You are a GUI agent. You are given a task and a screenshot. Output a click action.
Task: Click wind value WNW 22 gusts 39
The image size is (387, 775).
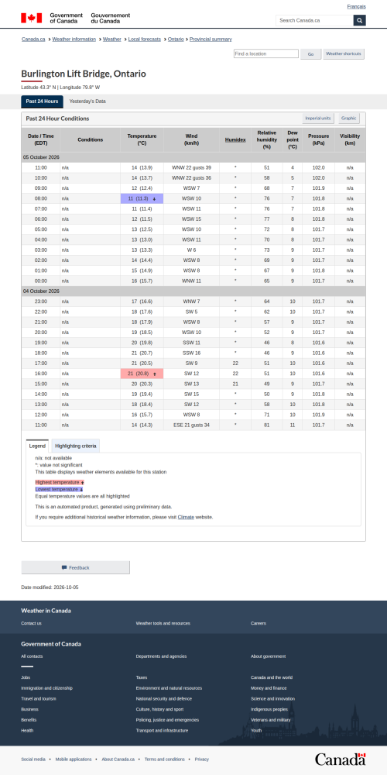[191, 168]
